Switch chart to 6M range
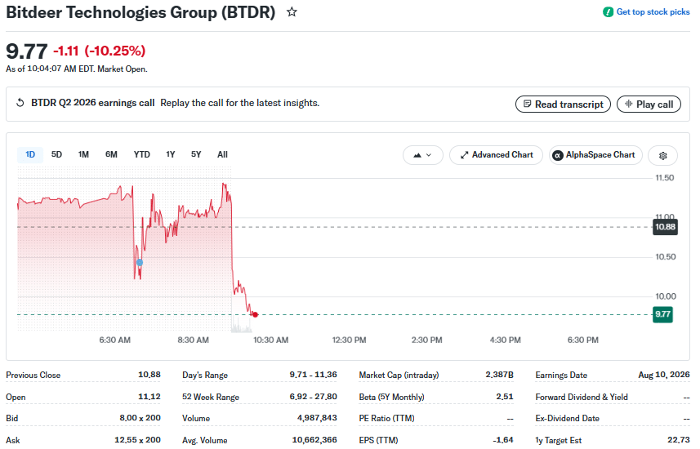Viewport: 700px width, 449px height. coord(111,154)
